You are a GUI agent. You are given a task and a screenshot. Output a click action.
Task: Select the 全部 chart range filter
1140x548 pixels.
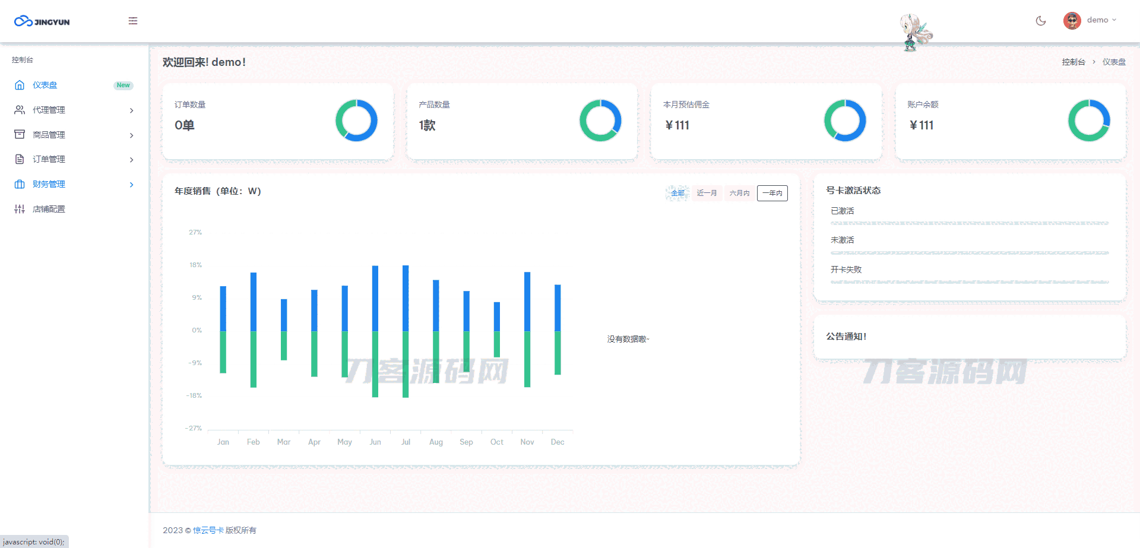click(677, 193)
